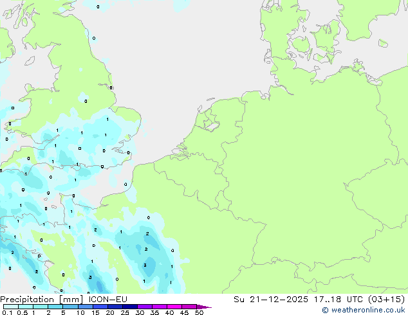Click the '10' legend scale value
408x315 pixels.
coord(80,312)
